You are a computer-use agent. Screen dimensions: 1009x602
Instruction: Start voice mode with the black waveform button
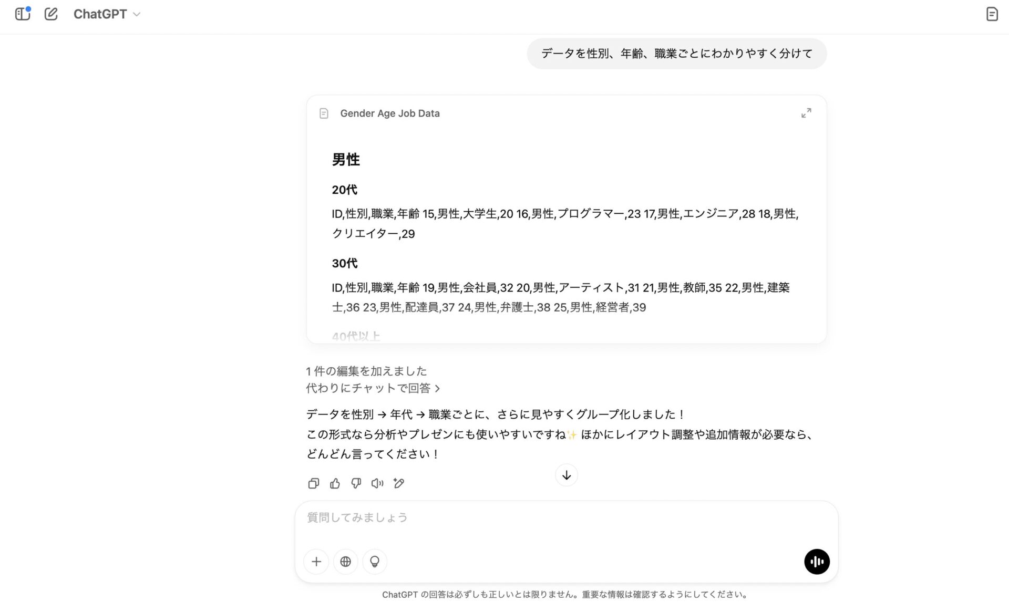pos(817,562)
